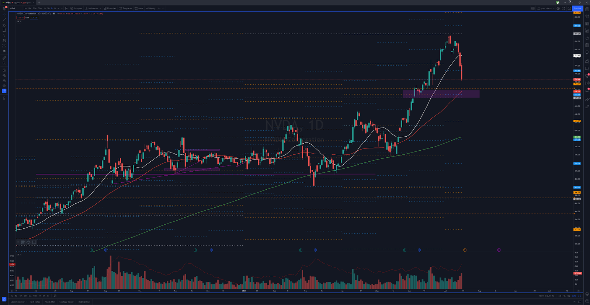This screenshot has height=305, width=590.
Task: Toggle percent scale at bottom right
Action: (x=564, y=296)
